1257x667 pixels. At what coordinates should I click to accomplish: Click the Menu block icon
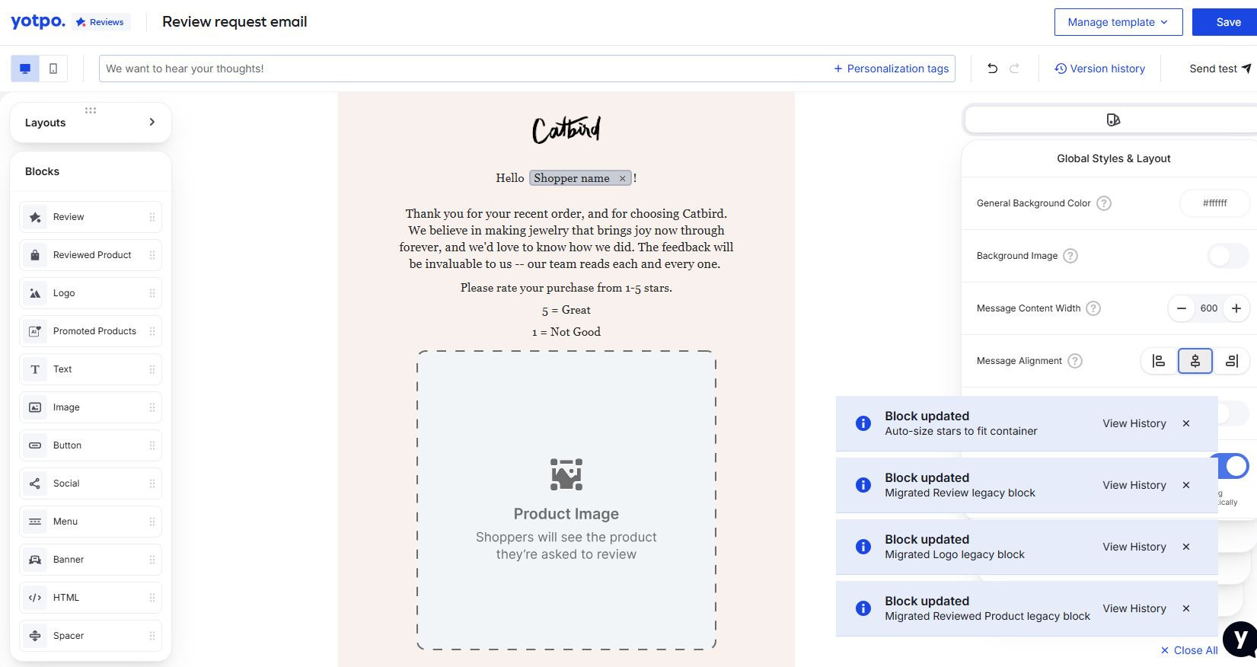[35, 522]
